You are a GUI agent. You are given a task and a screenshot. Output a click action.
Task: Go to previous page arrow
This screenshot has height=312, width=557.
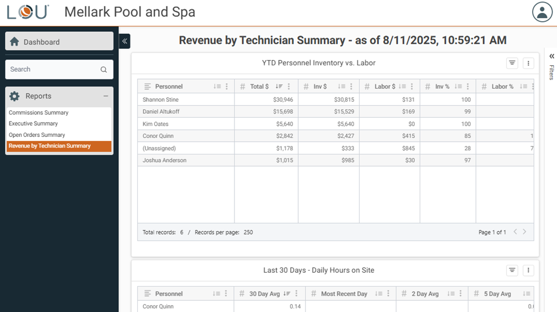coord(515,232)
